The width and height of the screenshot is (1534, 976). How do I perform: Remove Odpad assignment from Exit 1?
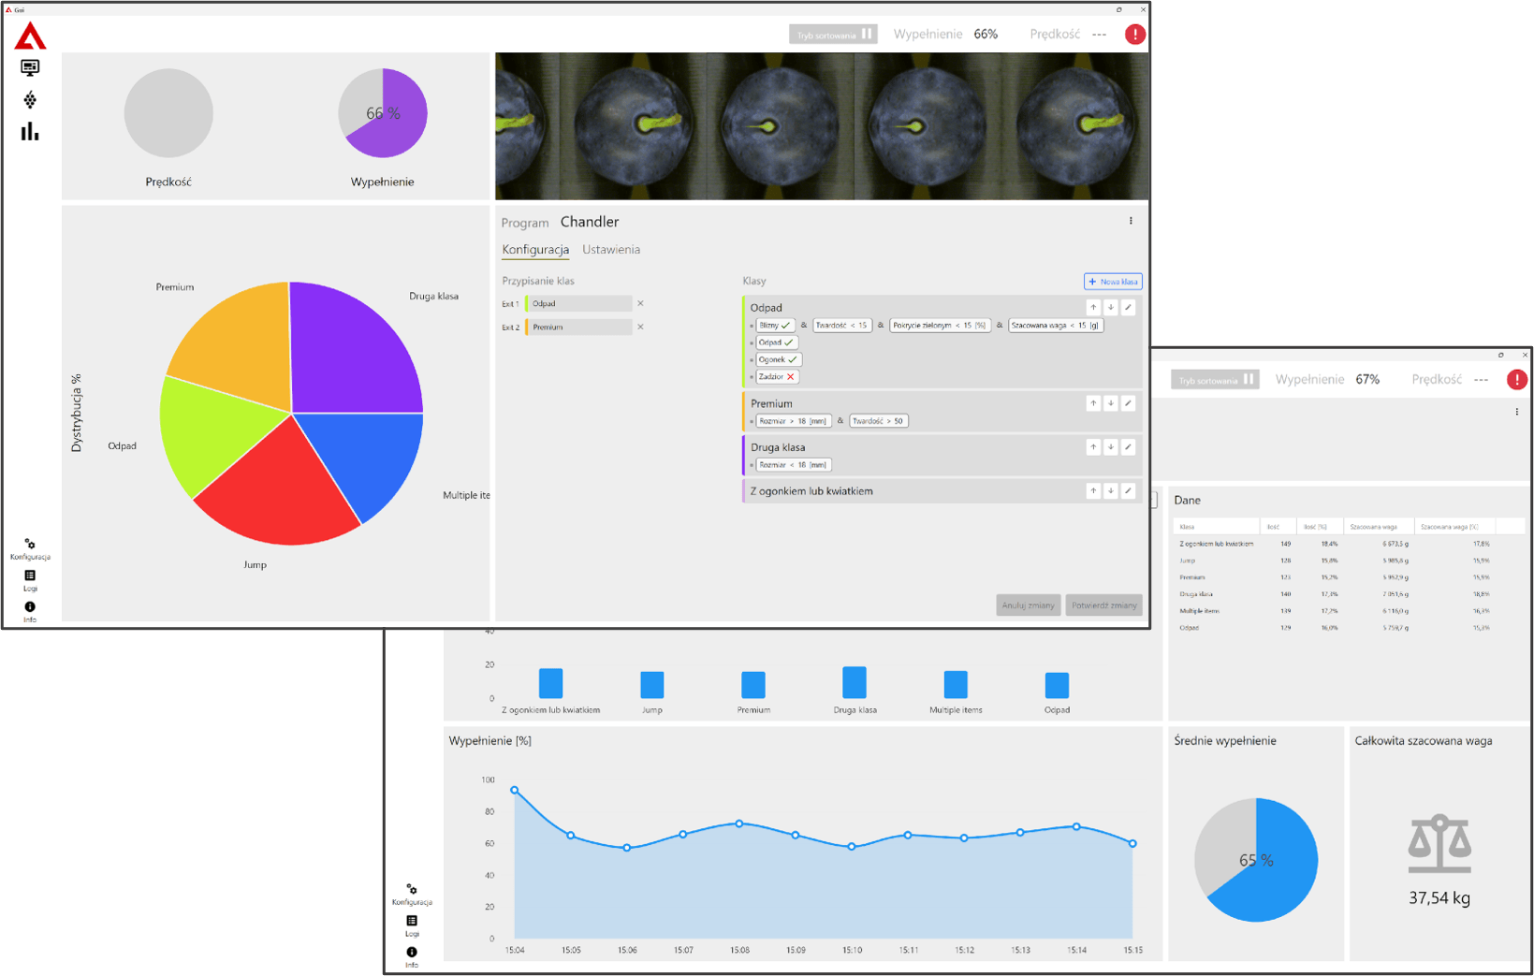coord(640,303)
